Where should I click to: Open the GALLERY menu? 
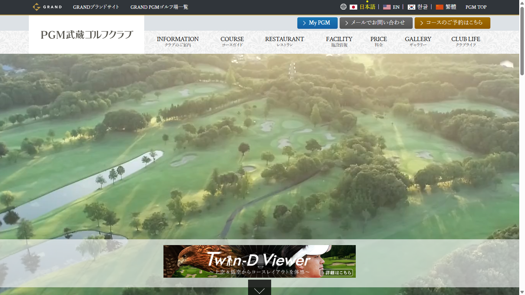point(418,41)
